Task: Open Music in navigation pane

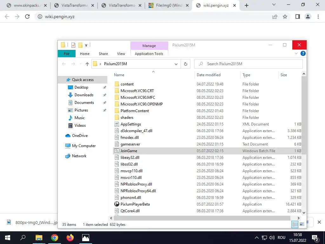Action: (79, 118)
